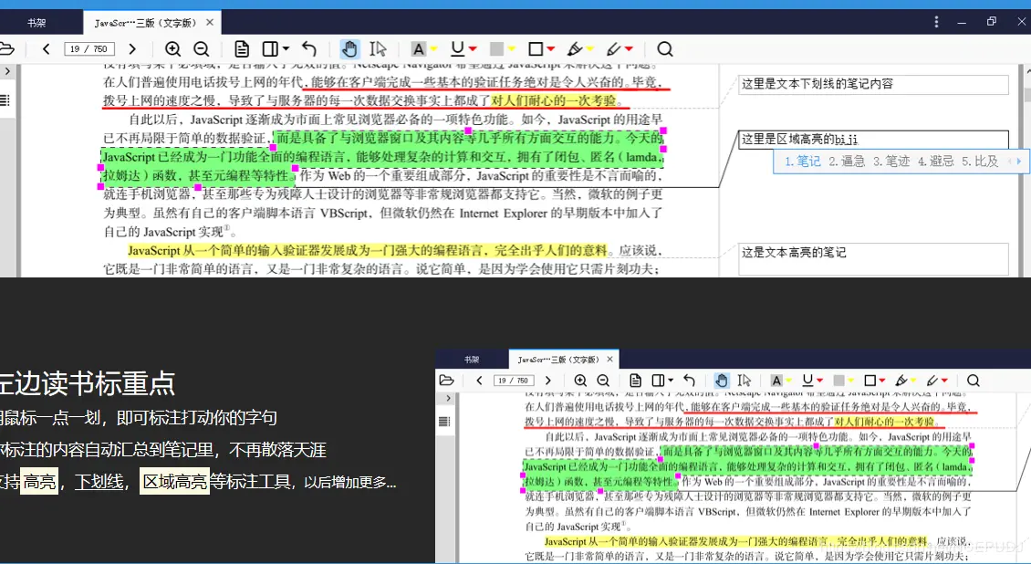Toggle the underline annotation tool

point(457,49)
